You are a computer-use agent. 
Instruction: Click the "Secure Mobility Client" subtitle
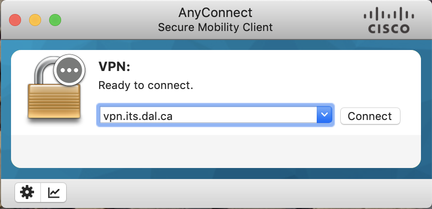(x=215, y=27)
